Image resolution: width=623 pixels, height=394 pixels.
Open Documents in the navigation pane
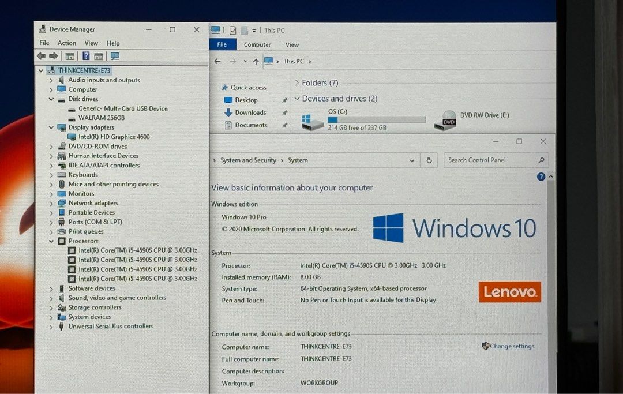251,125
